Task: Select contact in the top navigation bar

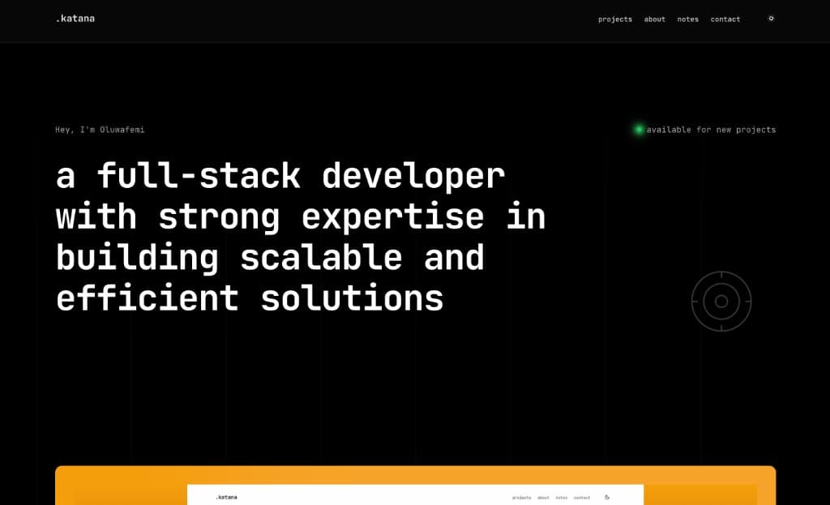Action: coord(725,19)
